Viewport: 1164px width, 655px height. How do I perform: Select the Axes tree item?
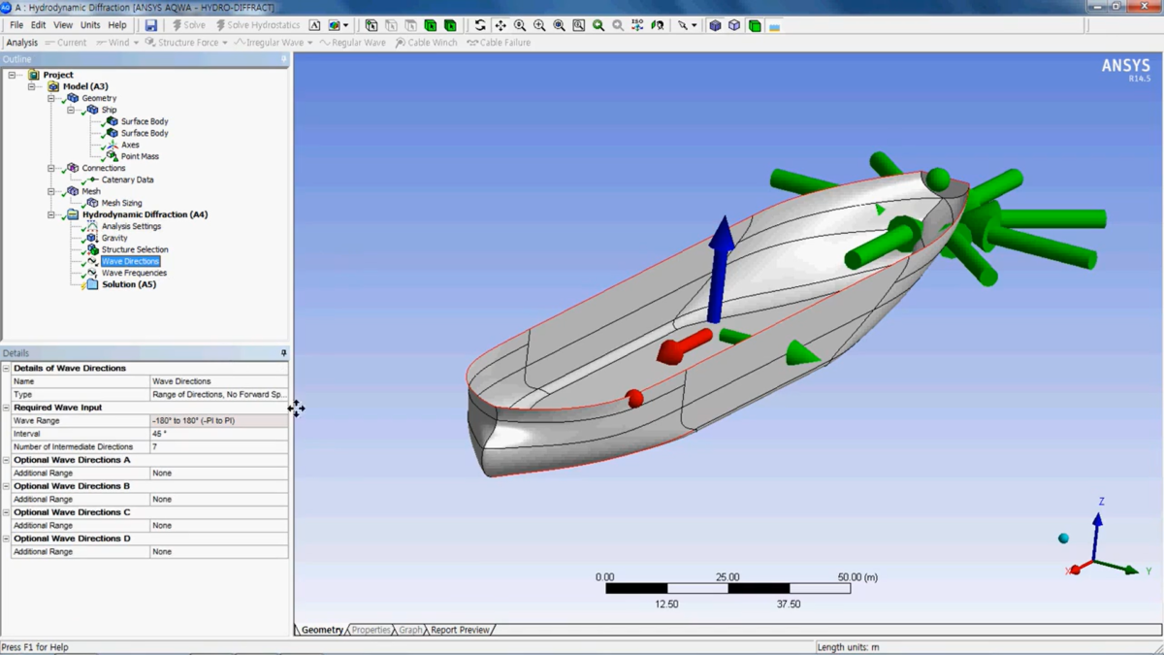[130, 145]
